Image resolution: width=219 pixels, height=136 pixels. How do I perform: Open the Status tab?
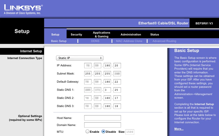point(155,35)
